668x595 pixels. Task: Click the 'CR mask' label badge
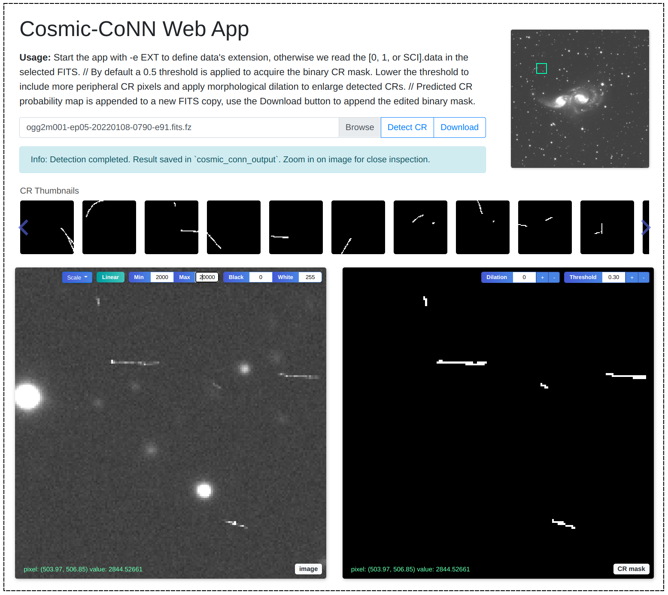point(631,569)
